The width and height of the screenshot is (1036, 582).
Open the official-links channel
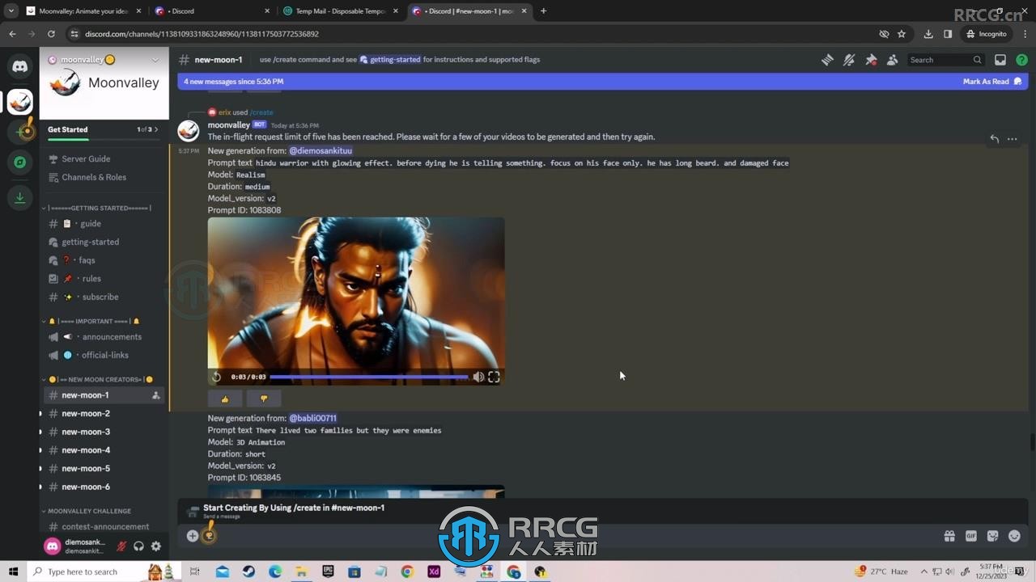click(104, 355)
